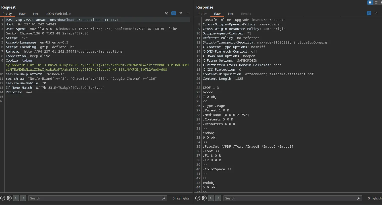382x205 pixels.
Task: Click the Host: 94.237.61.242:54943 header line
Action: (x=31, y=24)
